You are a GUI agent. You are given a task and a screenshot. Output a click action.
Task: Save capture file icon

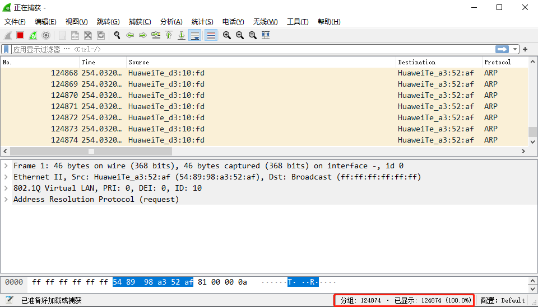coord(75,35)
